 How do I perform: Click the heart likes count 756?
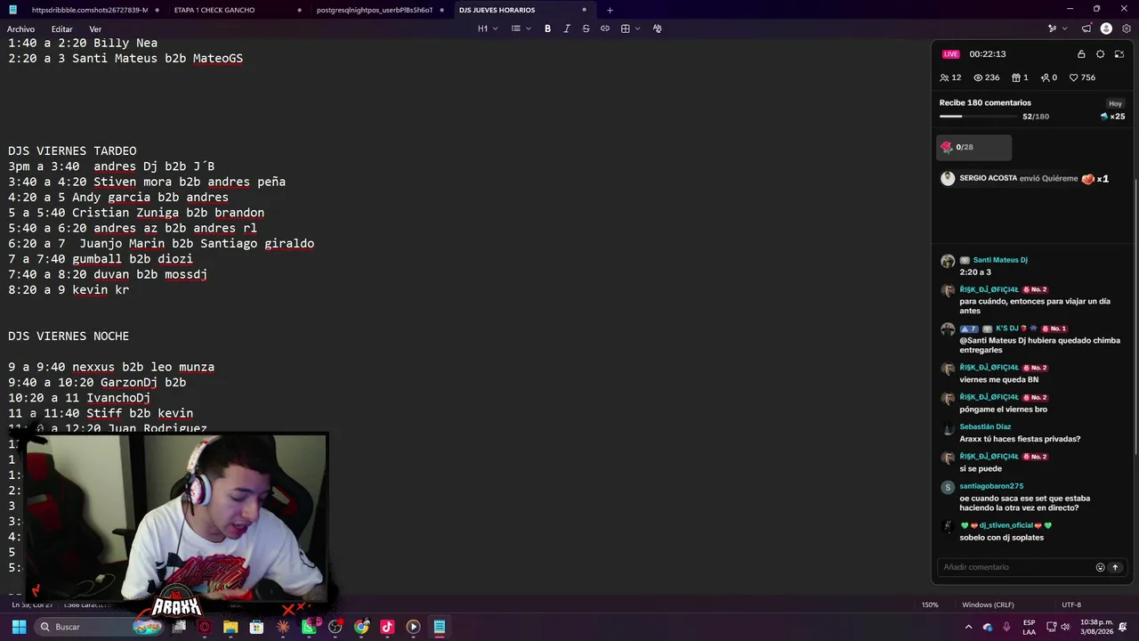click(x=1082, y=77)
